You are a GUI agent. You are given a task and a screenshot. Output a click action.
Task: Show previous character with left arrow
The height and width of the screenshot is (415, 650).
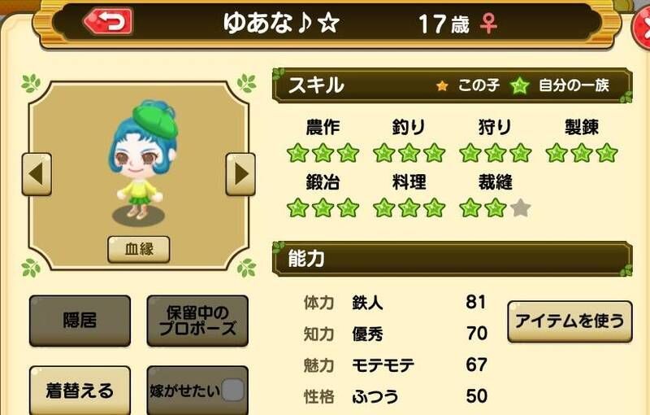[x=37, y=174]
